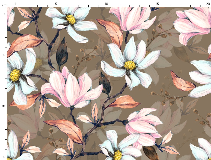
Task: Click the 15 mark on the top ruler
Action: pyautogui.click(x=158, y=4)
